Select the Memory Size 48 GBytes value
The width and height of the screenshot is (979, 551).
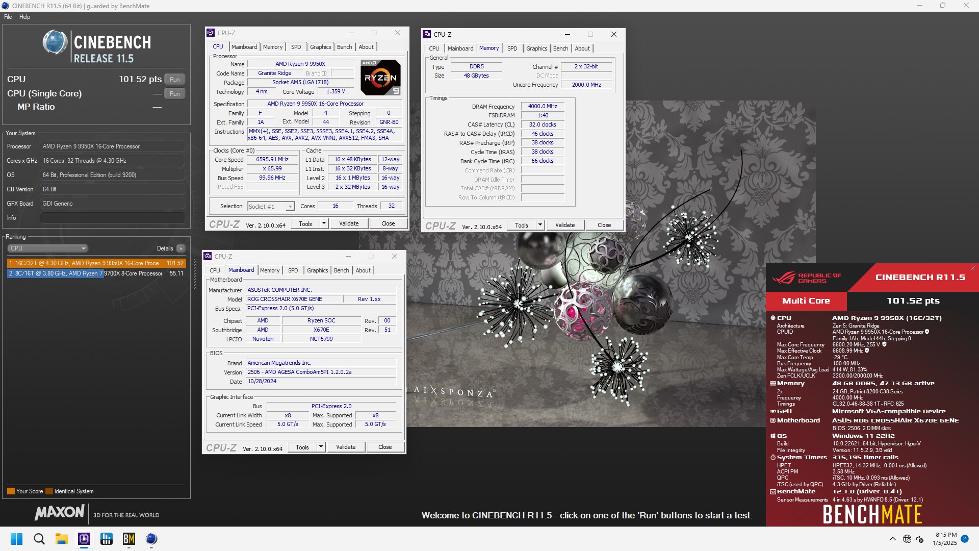tap(476, 76)
